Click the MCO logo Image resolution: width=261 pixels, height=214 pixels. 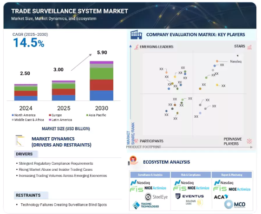point(235,204)
